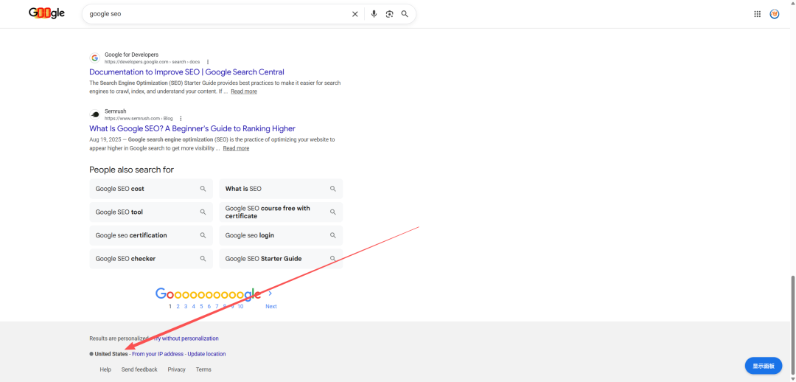Select Google SEO tool suggestion
The width and height of the screenshot is (796, 382).
(x=151, y=212)
